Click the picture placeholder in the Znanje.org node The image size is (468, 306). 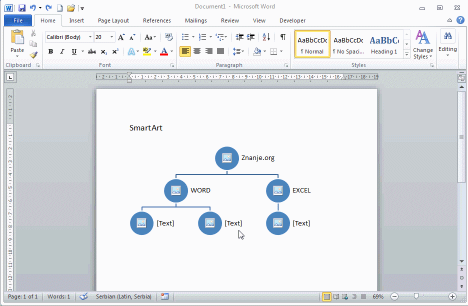227,158
